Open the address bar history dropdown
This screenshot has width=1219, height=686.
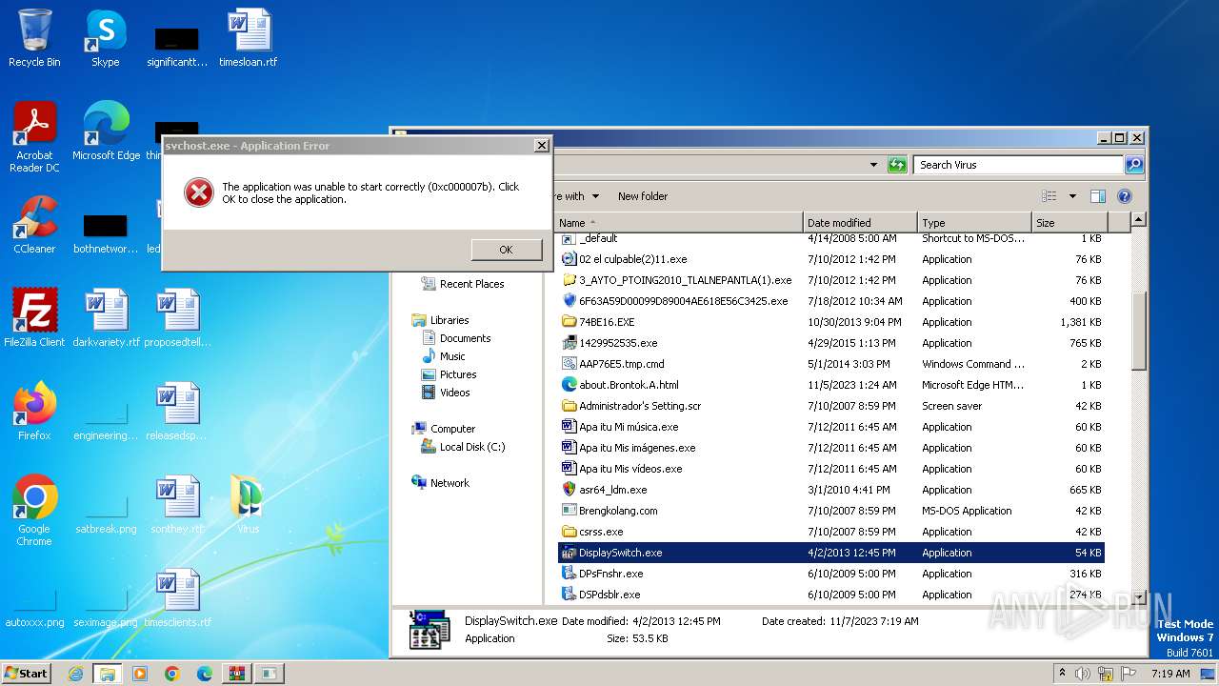873,165
